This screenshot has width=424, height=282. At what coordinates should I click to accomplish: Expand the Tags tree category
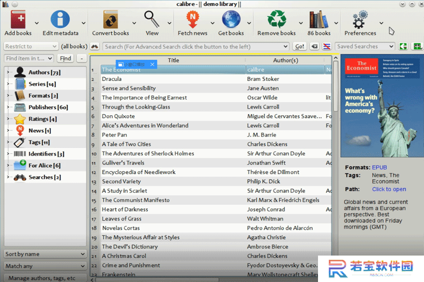[x=8, y=142]
